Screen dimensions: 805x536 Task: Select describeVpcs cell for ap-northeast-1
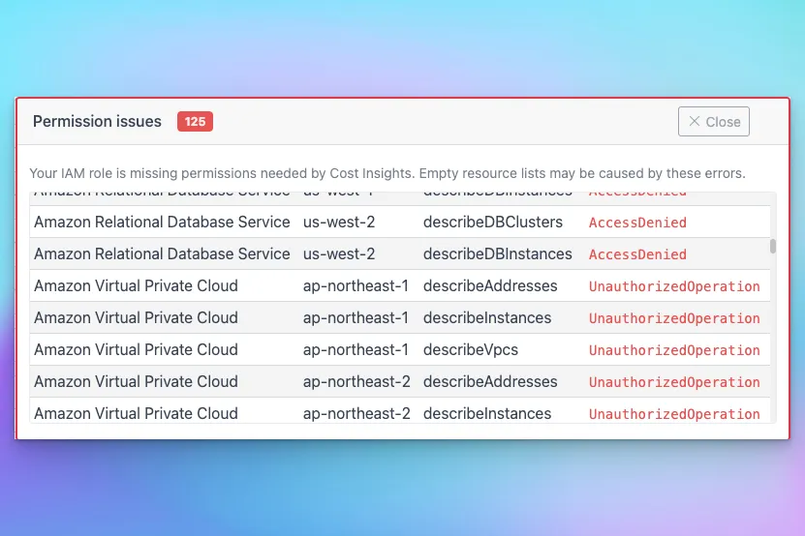(x=471, y=350)
